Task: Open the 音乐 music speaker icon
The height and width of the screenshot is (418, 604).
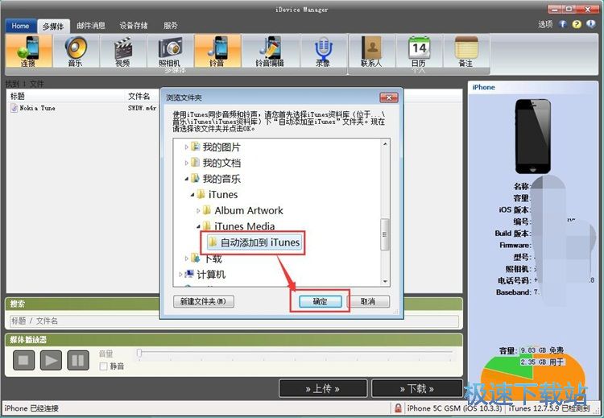Action: pos(76,51)
